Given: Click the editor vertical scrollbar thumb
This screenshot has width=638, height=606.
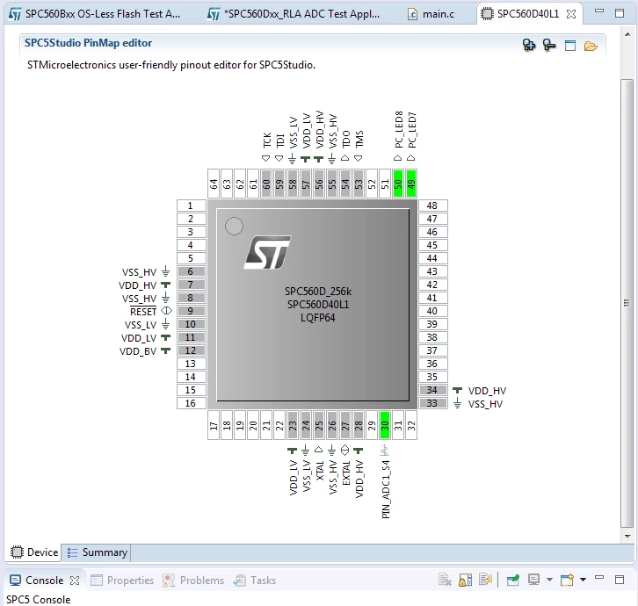Looking at the screenshot, I should pos(627,303).
